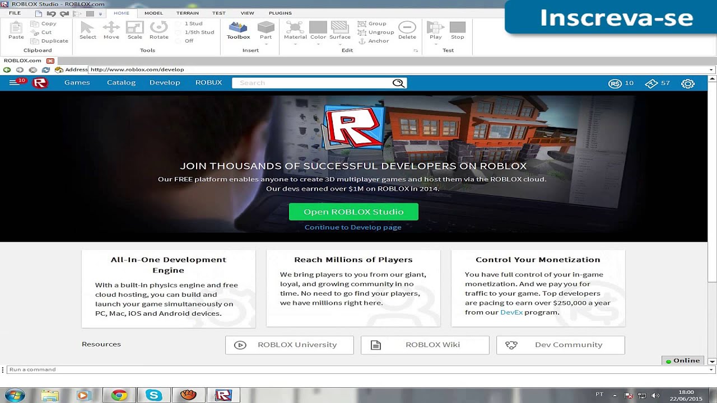Open the ROBLOX Wiki resource
717x403 pixels.
425,345
